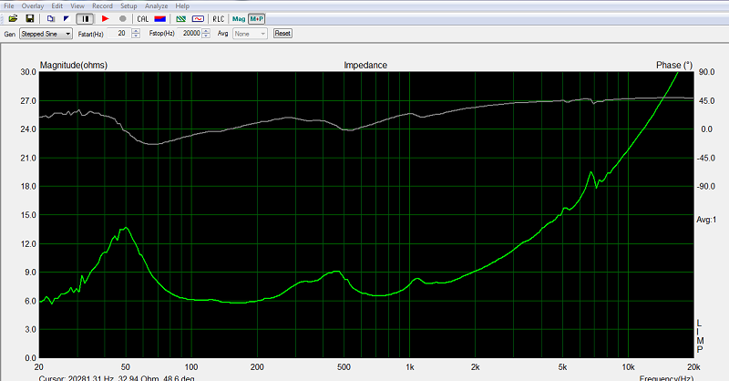Open the RLC component measurement tool
729x381 pixels.
[x=219, y=18]
